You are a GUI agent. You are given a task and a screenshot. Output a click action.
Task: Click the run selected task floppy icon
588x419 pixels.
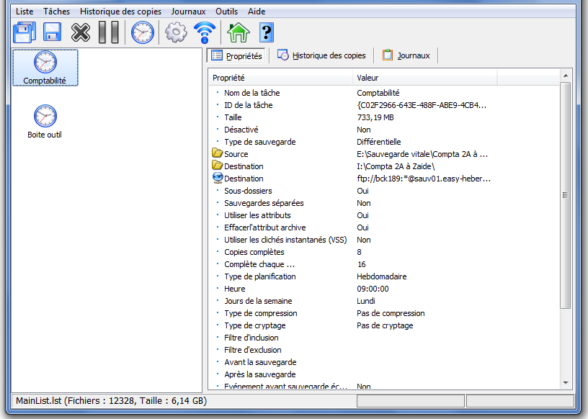53,32
